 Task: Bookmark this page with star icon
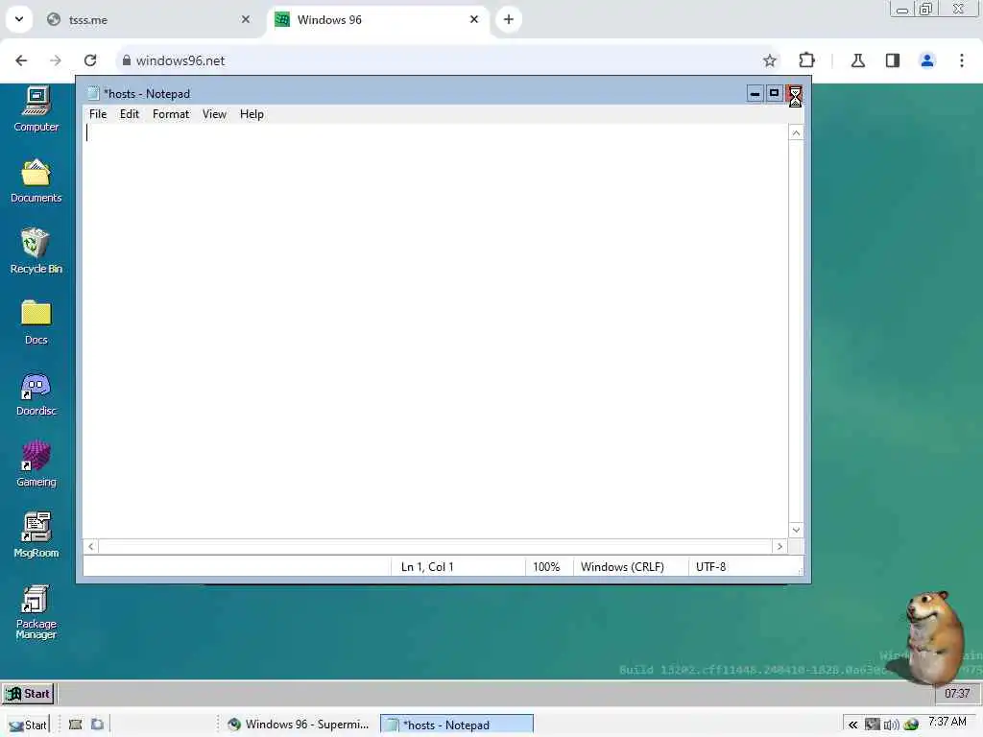770,60
